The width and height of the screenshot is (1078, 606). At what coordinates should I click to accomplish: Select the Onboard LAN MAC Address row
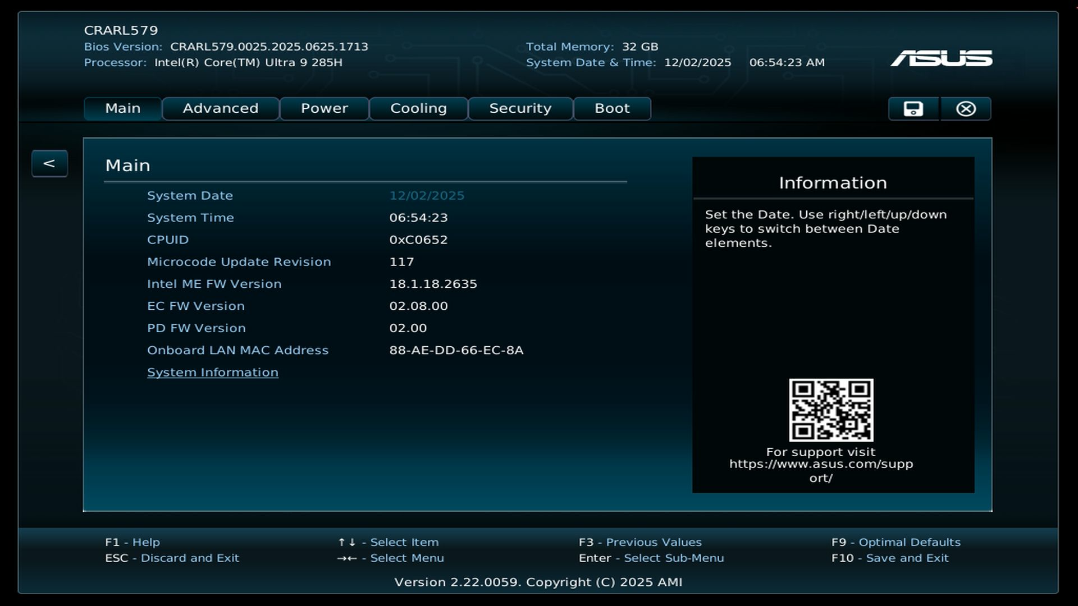coord(237,350)
